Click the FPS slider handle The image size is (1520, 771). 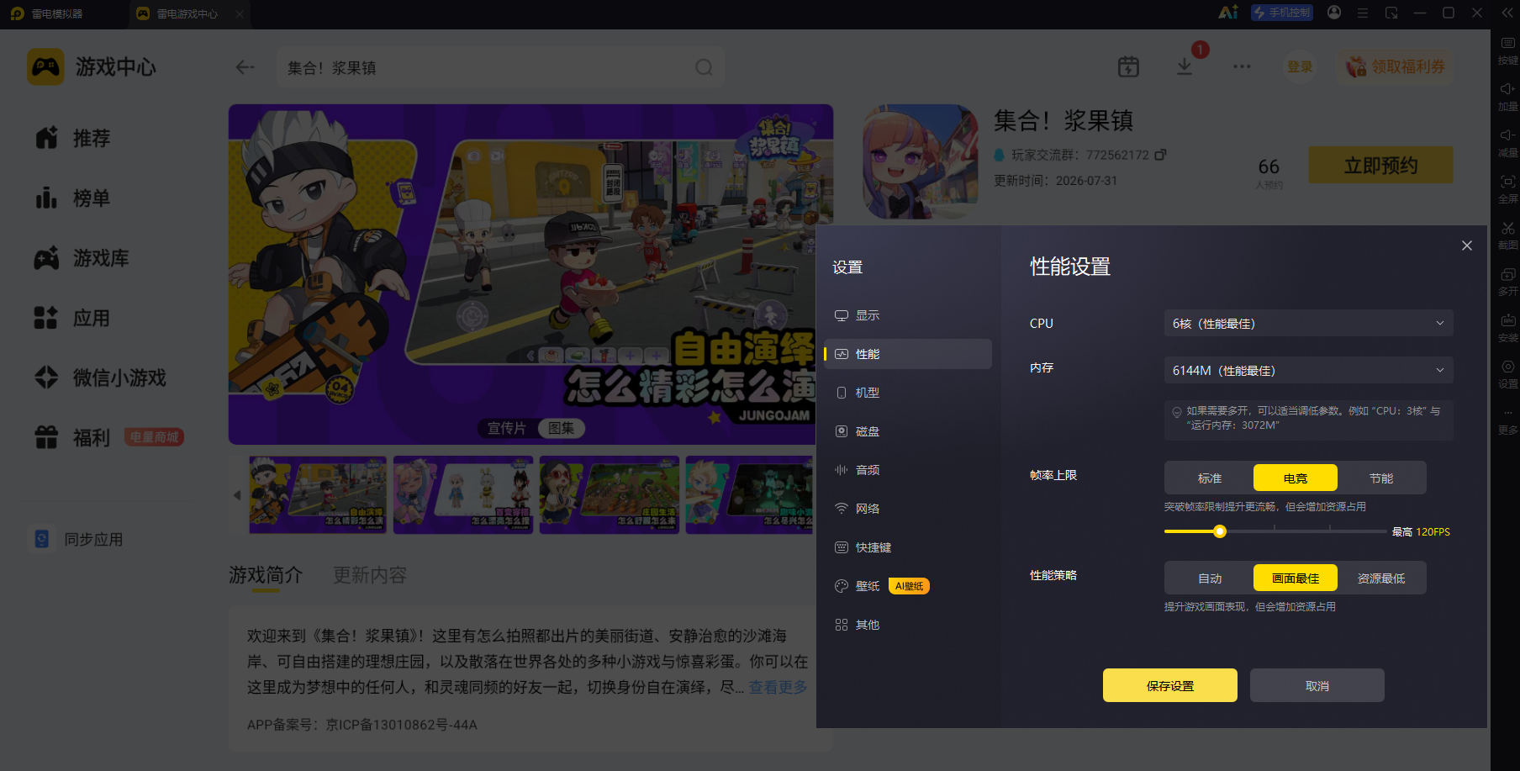coord(1220,531)
